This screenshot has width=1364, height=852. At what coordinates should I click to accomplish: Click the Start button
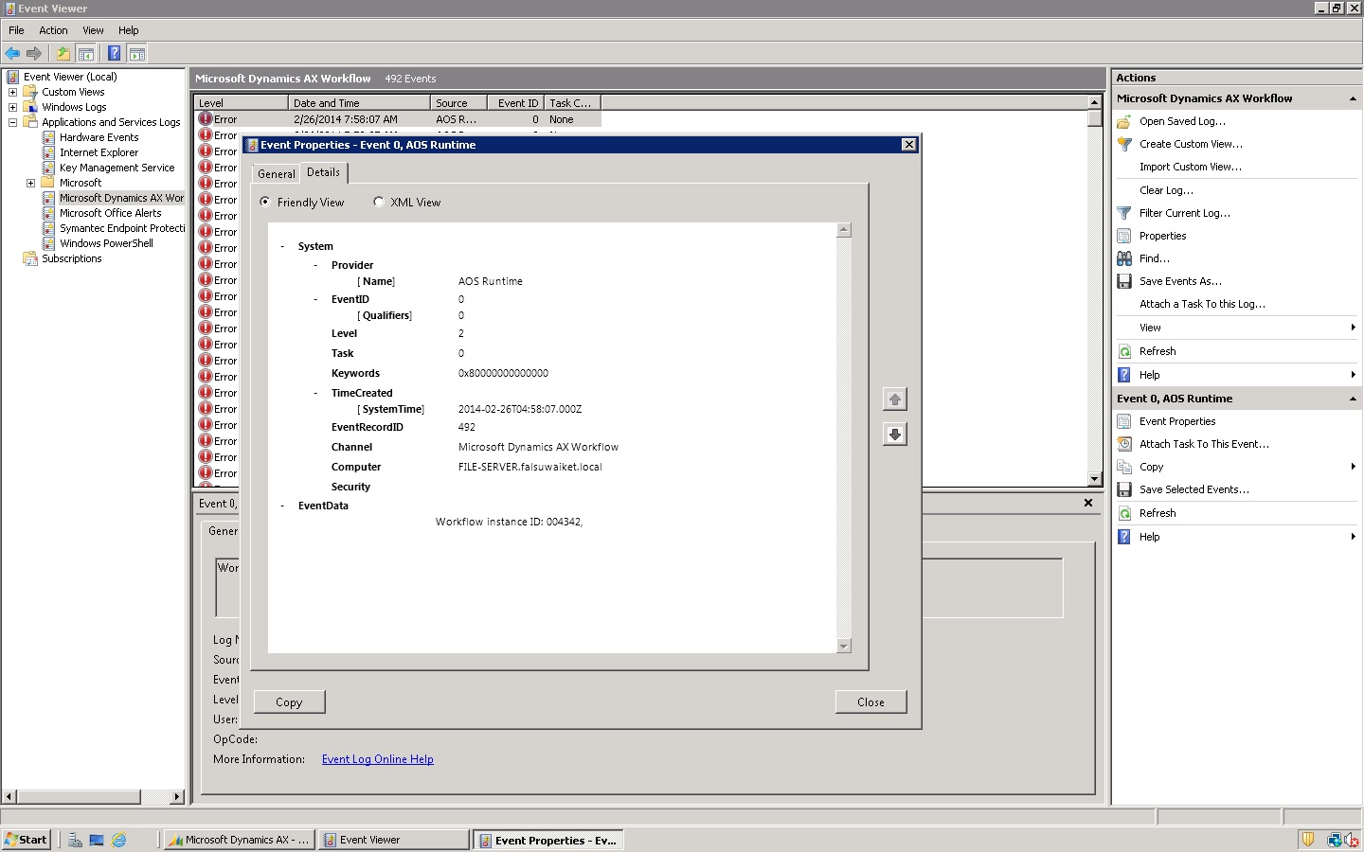click(27, 840)
